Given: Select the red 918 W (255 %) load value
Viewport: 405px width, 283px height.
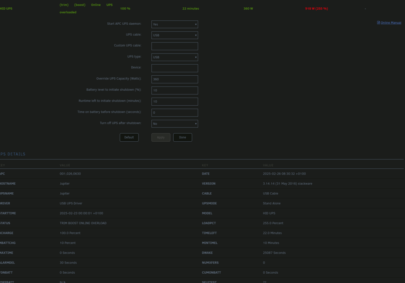Looking at the screenshot, I should tap(316, 9).
